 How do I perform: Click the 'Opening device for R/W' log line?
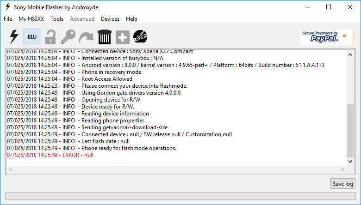click(x=74, y=100)
